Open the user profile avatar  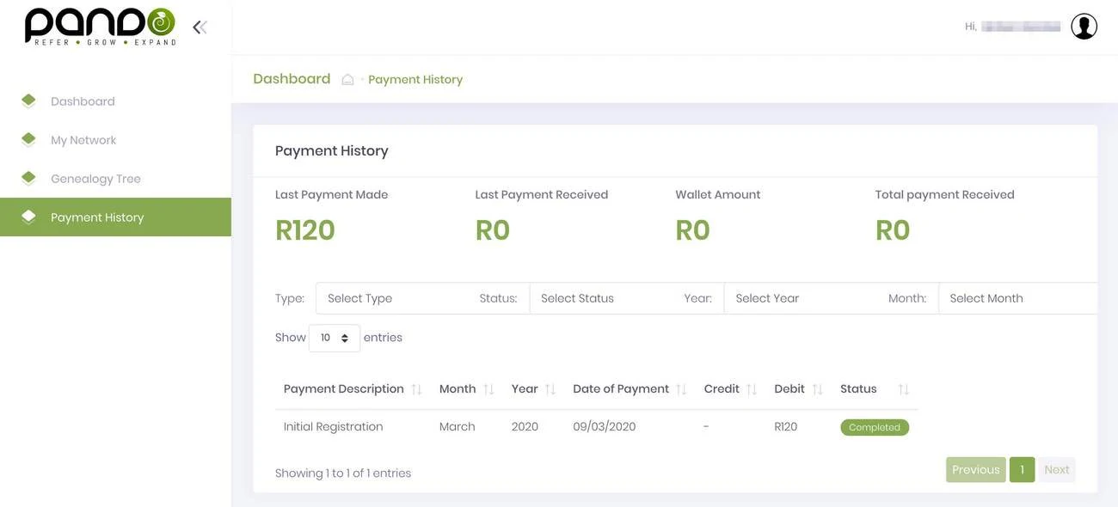[1084, 26]
